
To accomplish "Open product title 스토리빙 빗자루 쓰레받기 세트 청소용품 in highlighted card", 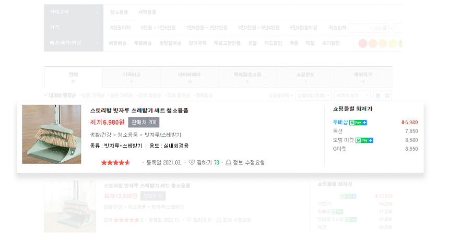I will [139, 111].
